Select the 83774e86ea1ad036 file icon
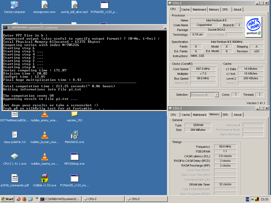The image size is (271, 203). [x=15, y=114]
